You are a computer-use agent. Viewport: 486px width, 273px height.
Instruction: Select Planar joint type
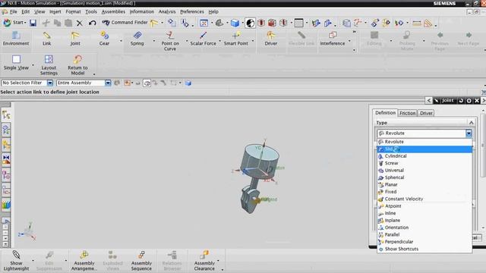pos(424,184)
